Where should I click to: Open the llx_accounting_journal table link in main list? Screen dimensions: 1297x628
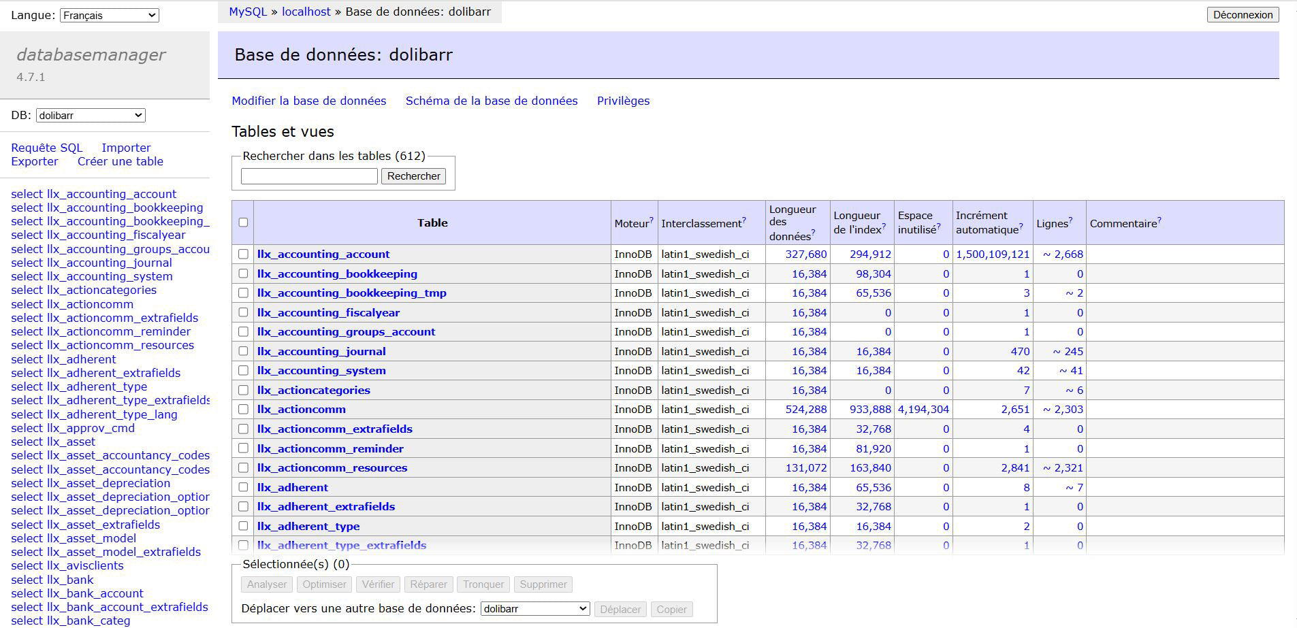coord(321,351)
